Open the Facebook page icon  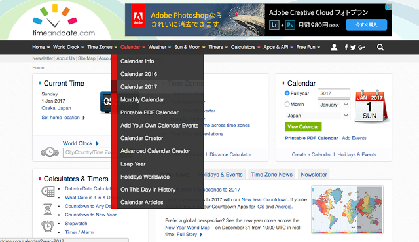(x=346, y=48)
